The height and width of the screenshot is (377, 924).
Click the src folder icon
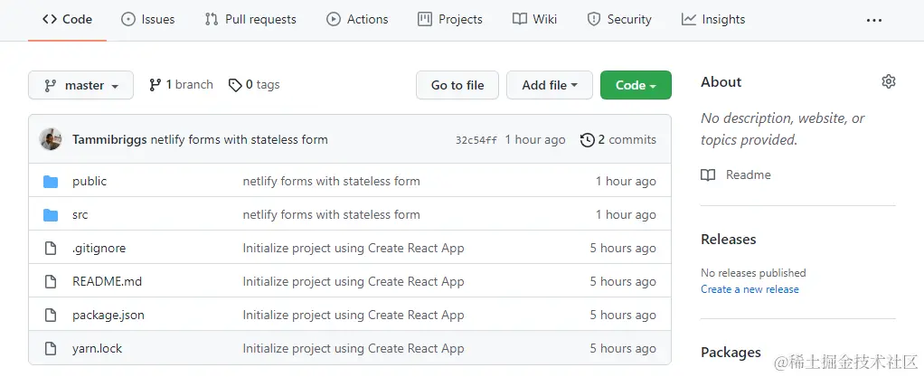click(x=51, y=215)
